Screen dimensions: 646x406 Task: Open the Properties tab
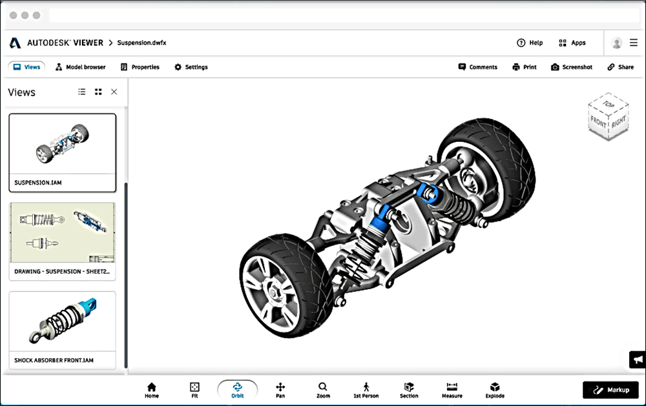[x=140, y=67]
